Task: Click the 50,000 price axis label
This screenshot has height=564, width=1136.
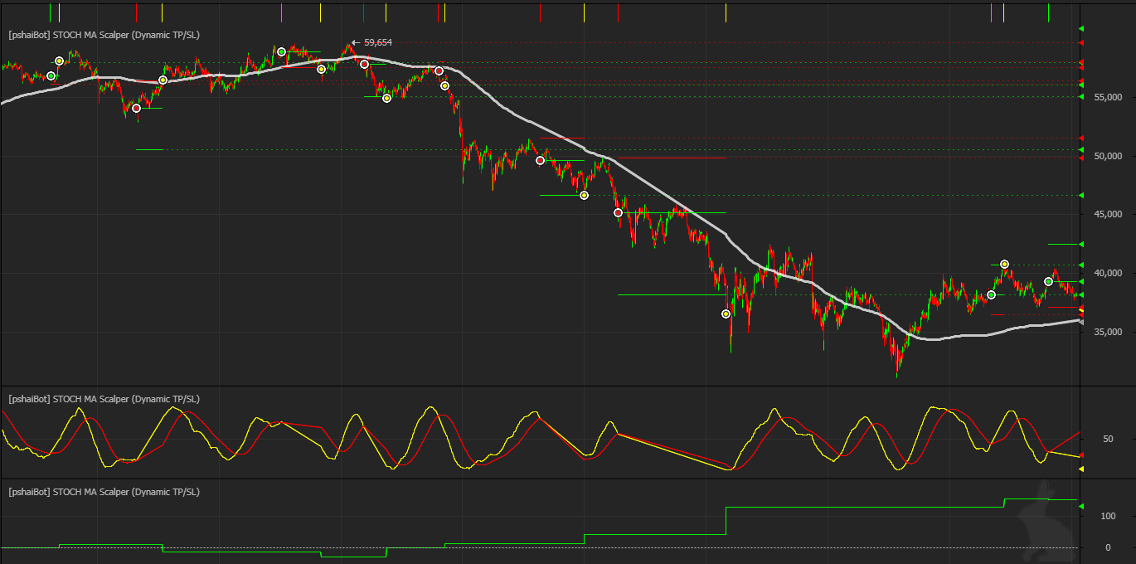Action: click(1108, 156)
